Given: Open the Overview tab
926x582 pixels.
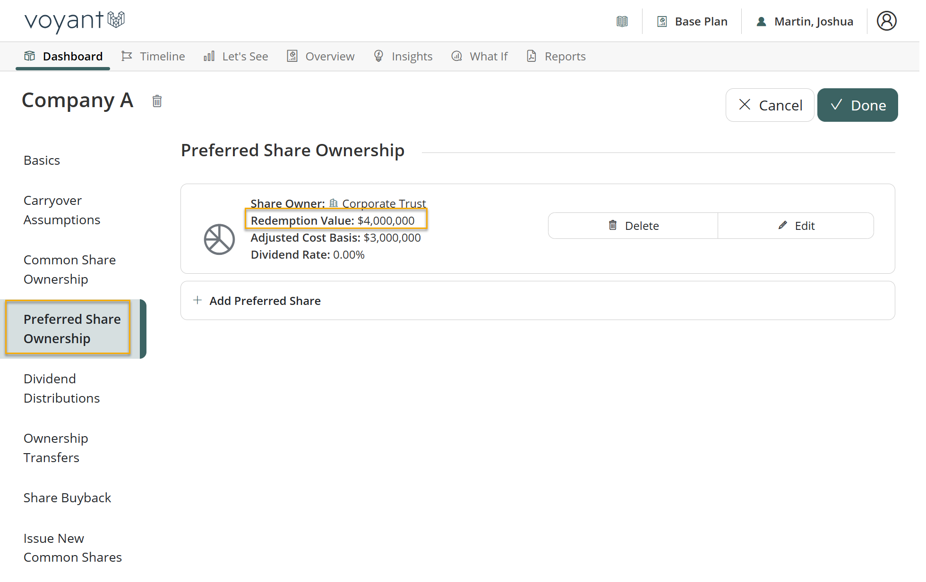Looking at the screenshot, I should click(321, 56).
